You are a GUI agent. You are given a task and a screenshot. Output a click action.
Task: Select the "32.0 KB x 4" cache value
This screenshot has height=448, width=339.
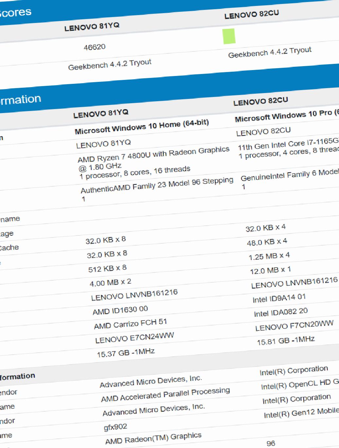pyautogui.click(x=266, y=228)
